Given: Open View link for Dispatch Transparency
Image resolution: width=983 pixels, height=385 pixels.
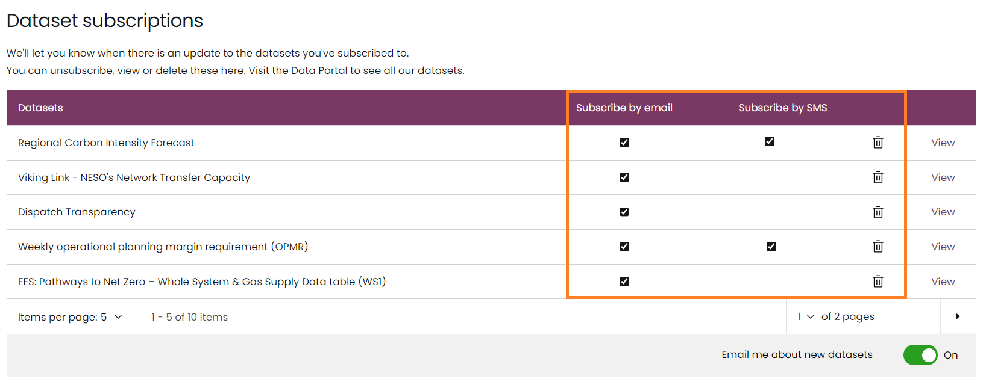Looking at the screenshot, I should [x=943, y=212].
